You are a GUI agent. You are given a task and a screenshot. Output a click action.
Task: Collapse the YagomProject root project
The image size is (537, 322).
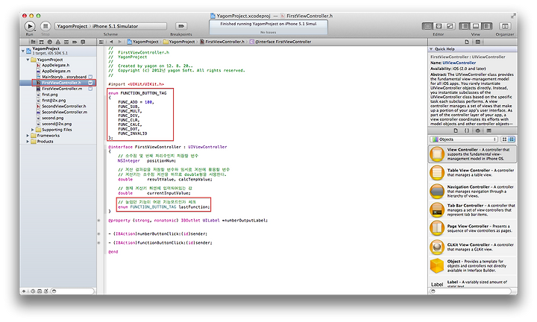click(x=23, y=51)
